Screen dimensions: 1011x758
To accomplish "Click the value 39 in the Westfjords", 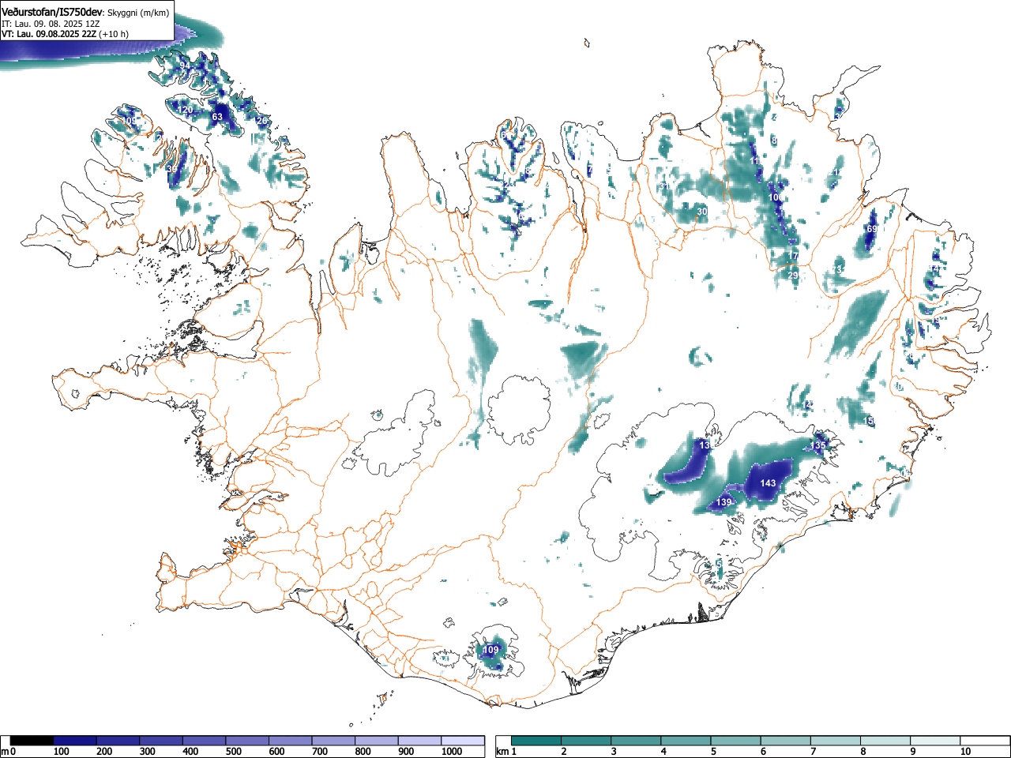I will tap(172, 169).
